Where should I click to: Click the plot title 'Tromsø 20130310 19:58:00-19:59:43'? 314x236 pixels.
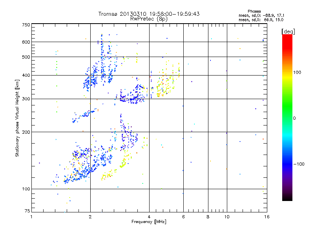pyautogui.click(x=149, y=14)
